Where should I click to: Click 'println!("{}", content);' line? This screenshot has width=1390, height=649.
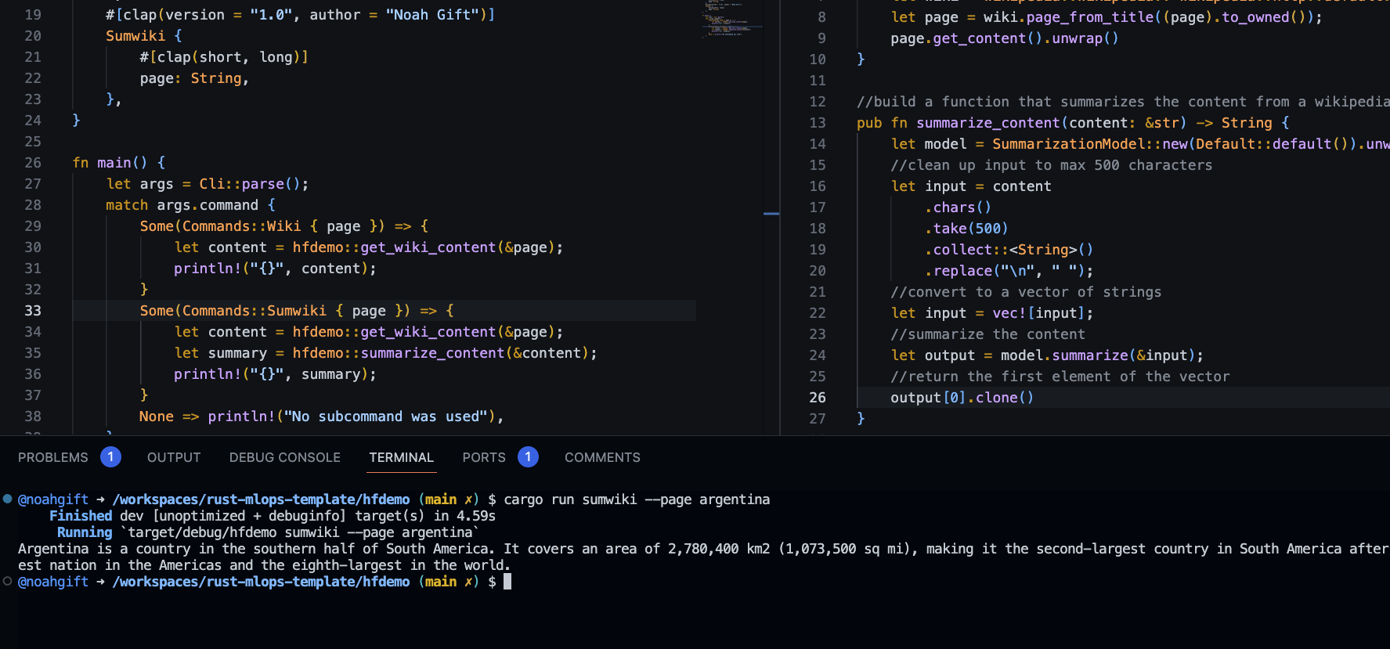coord(275,268)
